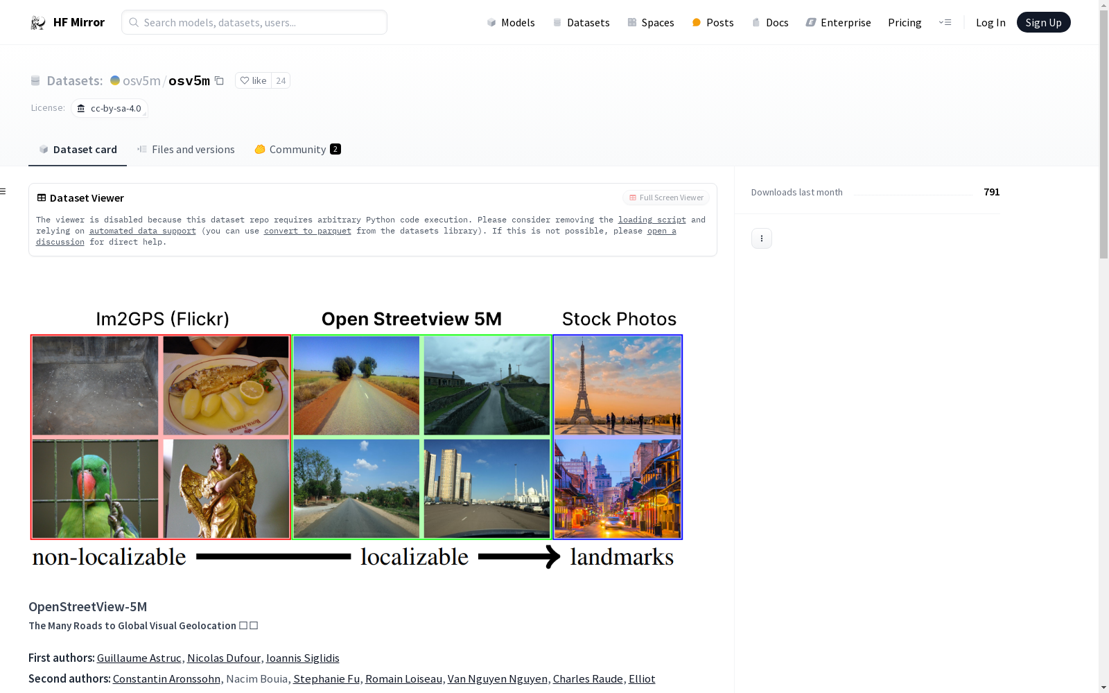Focus the search models input field
Viewport: 1109px width, 693px height.
[x=254, y=22]
